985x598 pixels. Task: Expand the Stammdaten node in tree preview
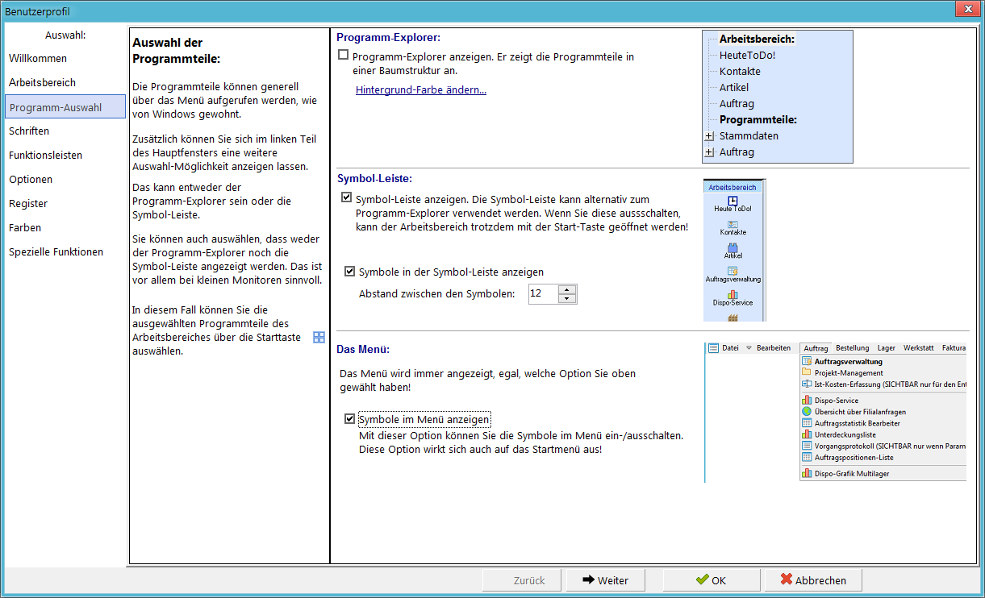[x=710, y=136]
